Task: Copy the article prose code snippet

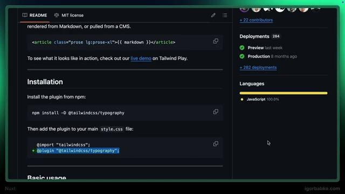Action: [216, 41]
